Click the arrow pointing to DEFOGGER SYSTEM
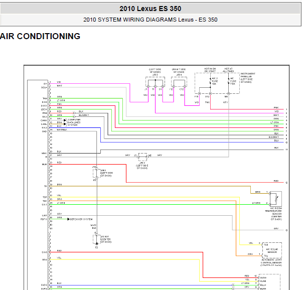The width and height of the screenshot is (302, 290). click(68, 219)
